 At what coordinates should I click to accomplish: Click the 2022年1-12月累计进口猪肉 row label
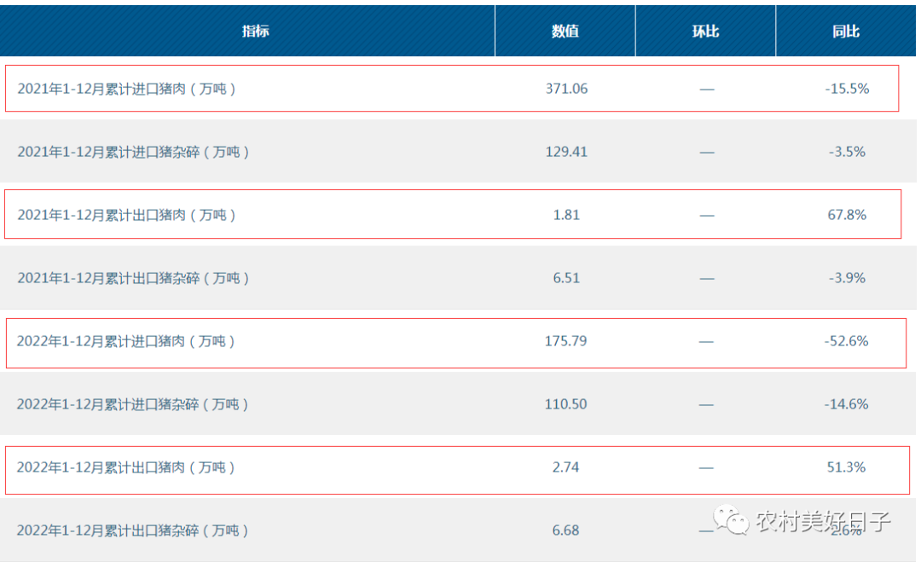(x=126, y=341)
